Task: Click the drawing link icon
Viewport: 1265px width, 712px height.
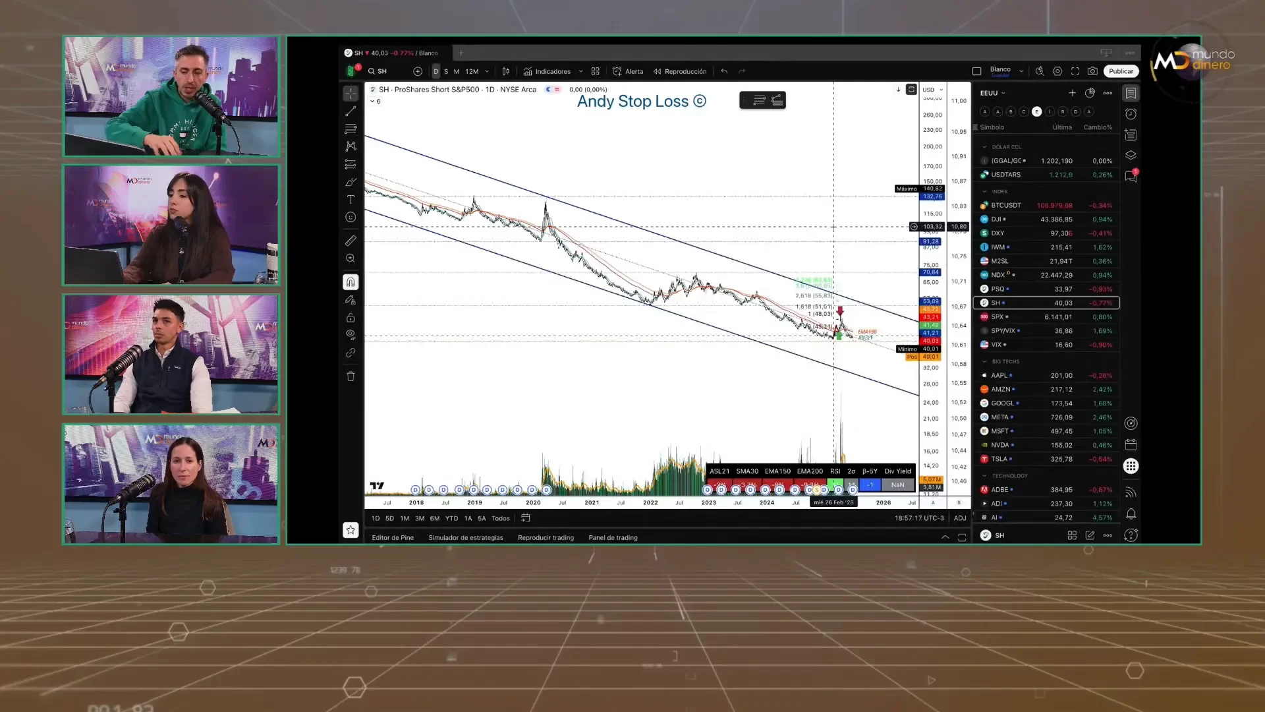Action: (351, 353)
